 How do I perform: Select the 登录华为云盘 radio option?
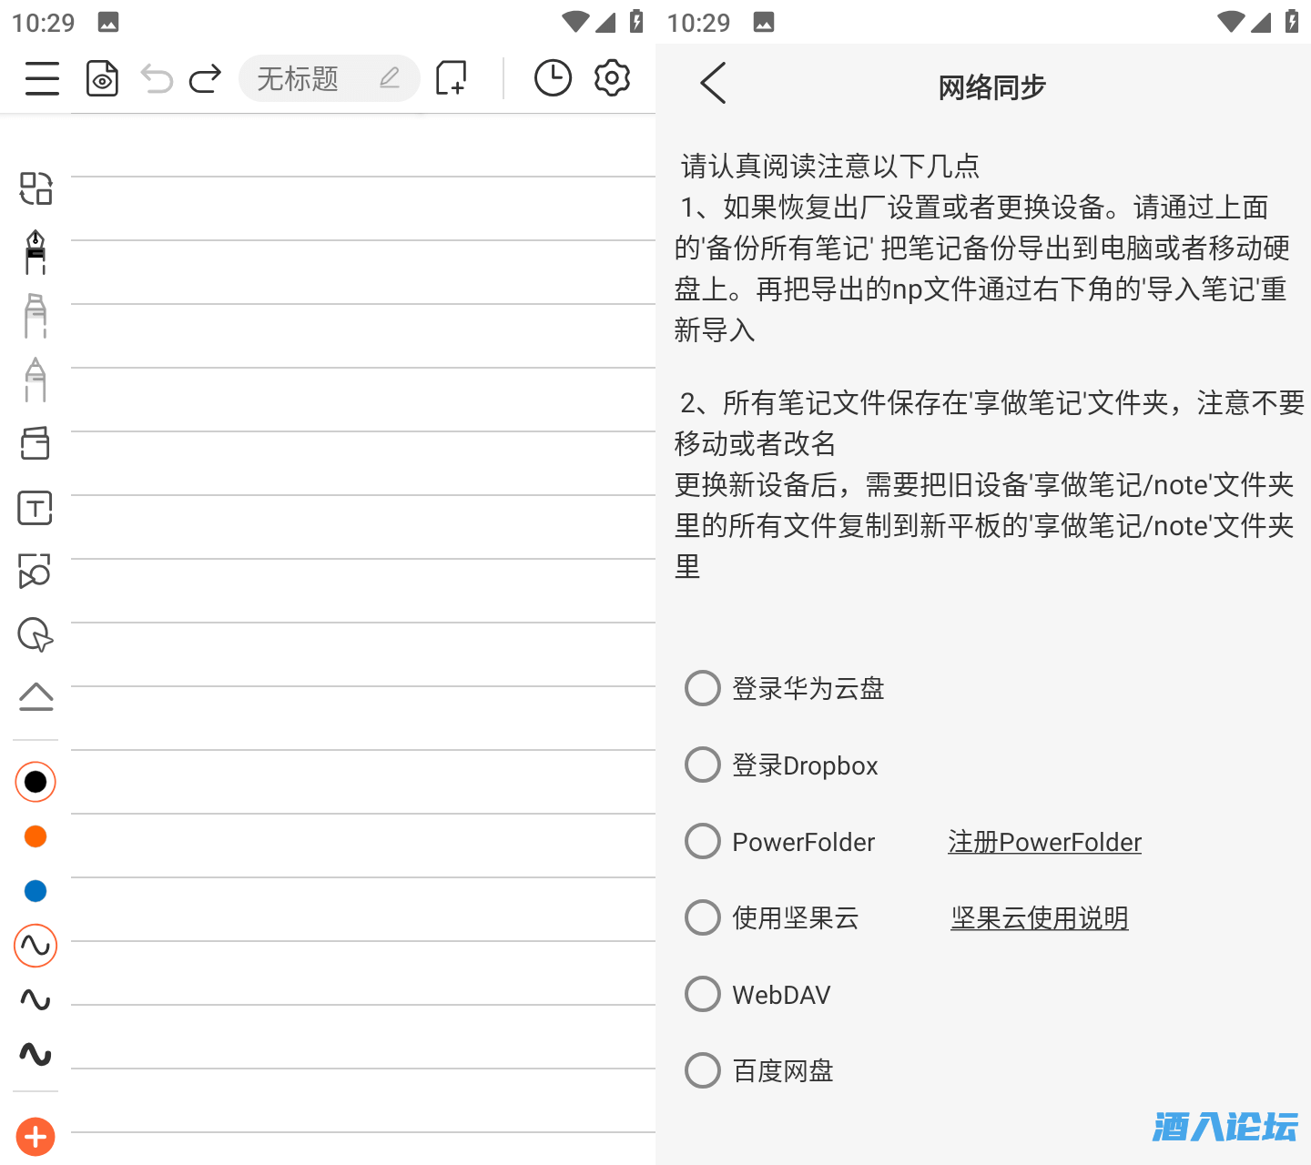coord(703,688)
